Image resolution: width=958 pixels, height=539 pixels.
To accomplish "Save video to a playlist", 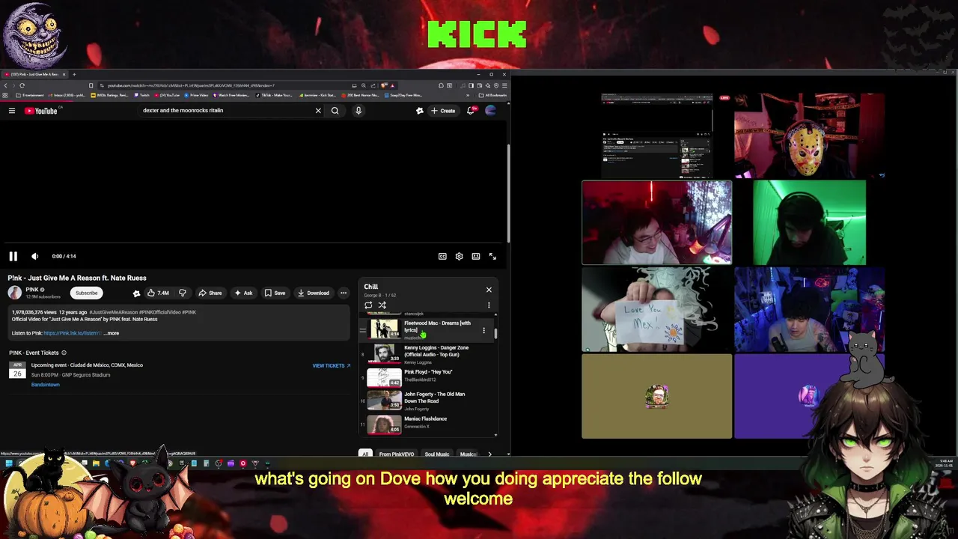I will pos(275,293).
